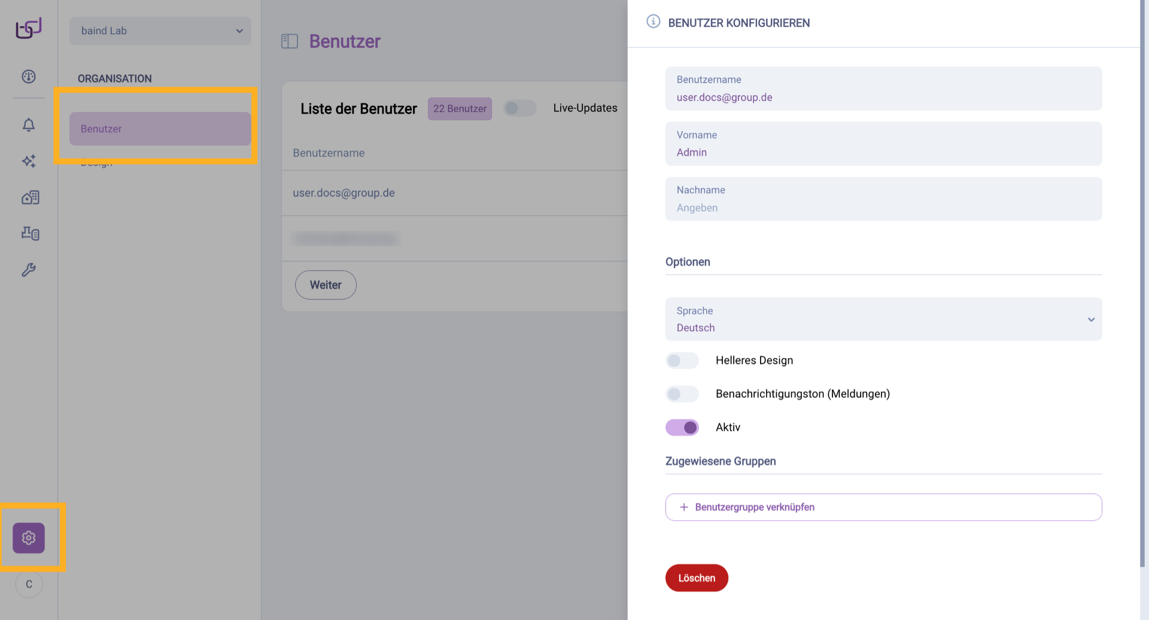Screen dimensions: 1149x620
Task: Toggle Benachrichtigungston (Meldungen) switch
Action: (682, 394)
